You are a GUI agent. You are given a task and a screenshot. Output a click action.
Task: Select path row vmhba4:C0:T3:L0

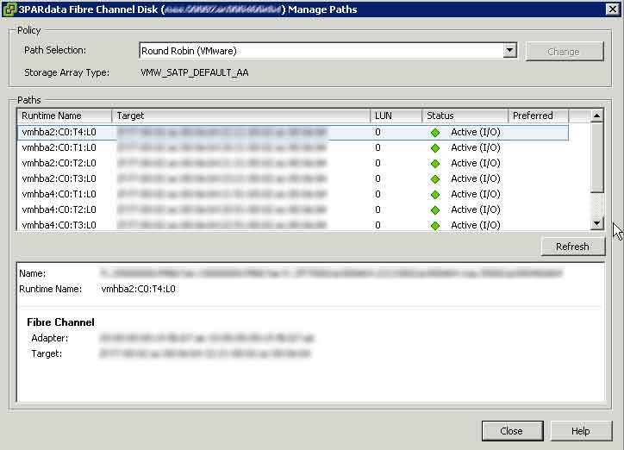[x=293, y=225]
